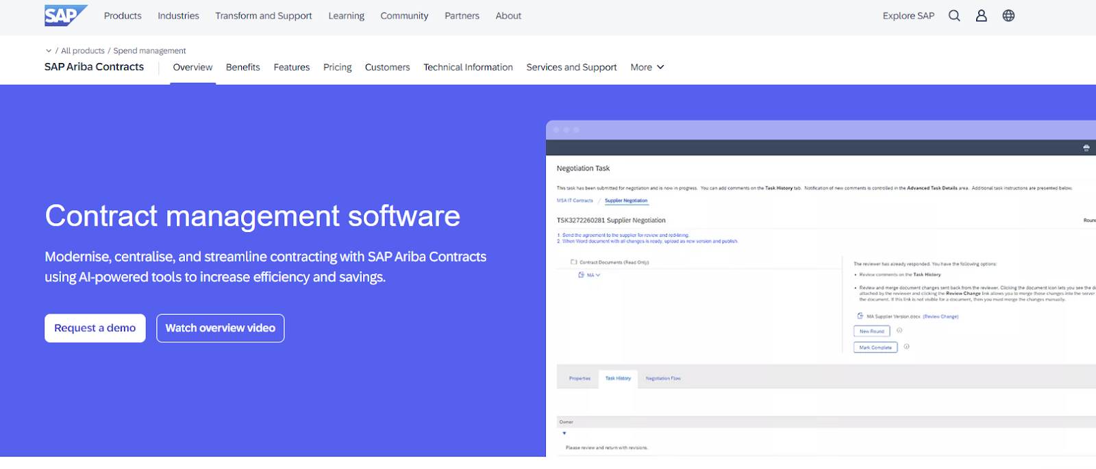Select the Technical Information tab
Viewport: 1096px width, 469px height.
pos(468,67)
